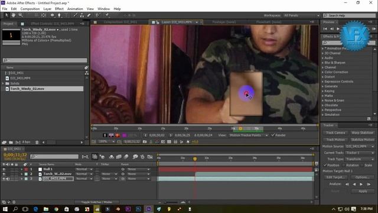378x213 pixels.
Task: Open the Graph Editor in timeline
Action: pos(149,157)
